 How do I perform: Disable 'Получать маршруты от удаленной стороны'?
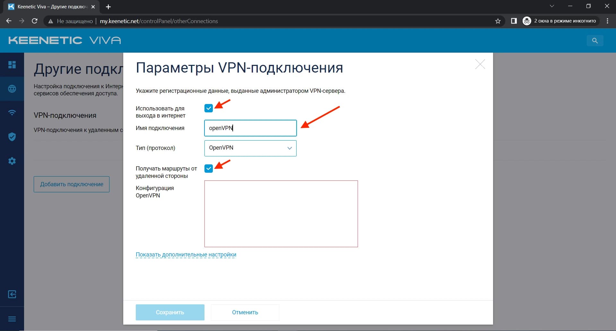209,168
